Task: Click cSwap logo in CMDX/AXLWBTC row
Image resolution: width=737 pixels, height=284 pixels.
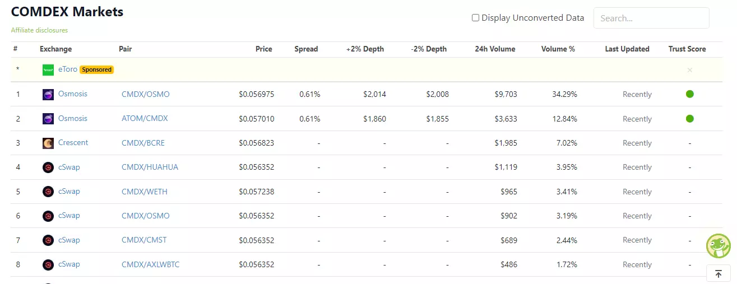Action: (x=48, y=264)
